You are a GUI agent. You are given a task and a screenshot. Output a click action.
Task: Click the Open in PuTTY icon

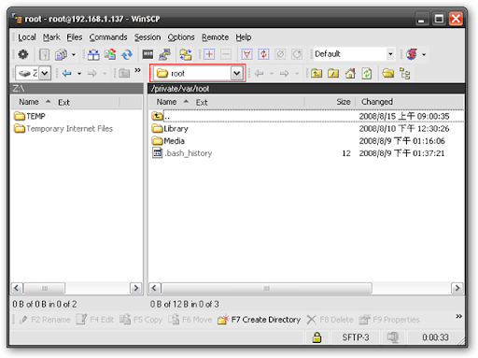(164, 54)
